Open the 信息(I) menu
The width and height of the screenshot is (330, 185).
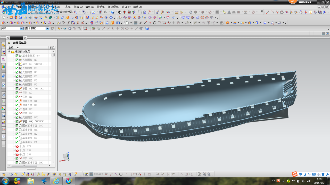[x=89, y=7]
